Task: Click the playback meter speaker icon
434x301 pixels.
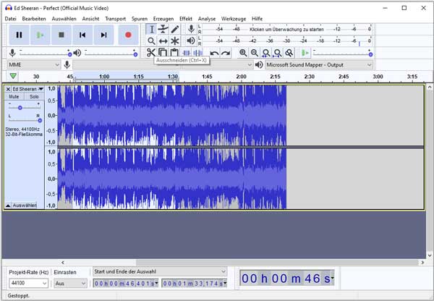Action: click(x=191, y=41)
